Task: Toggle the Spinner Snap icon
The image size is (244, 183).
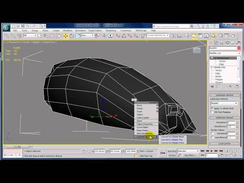Action: pyautogui.click(x=136, y=36)
